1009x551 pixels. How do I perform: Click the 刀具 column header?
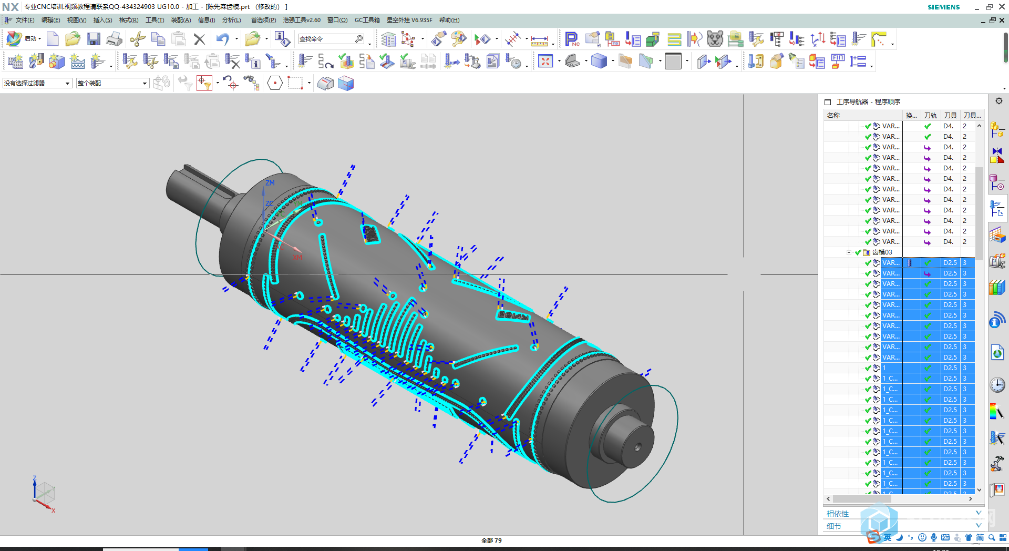[950, 115]
